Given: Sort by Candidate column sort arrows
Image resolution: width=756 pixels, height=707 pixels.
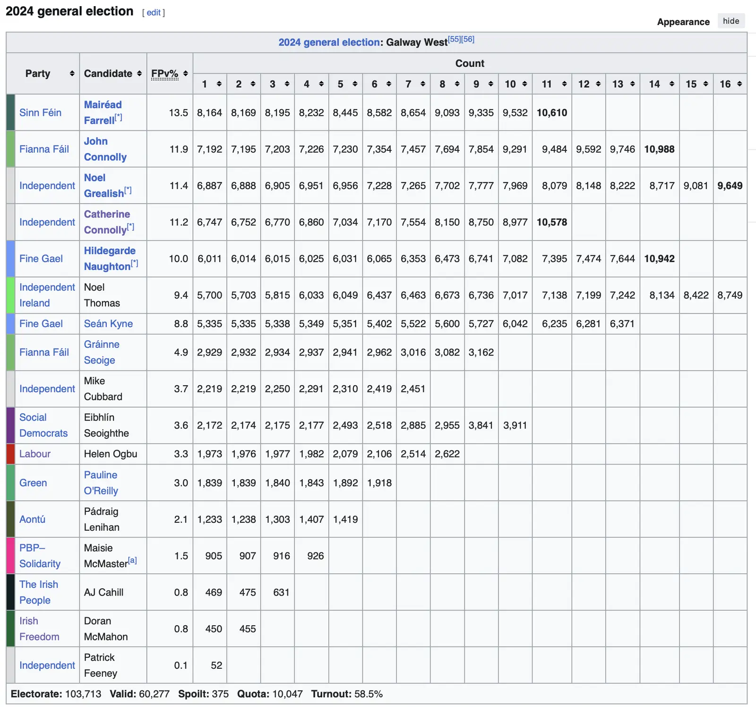Looking at the screenshot, I should point(139,73).
